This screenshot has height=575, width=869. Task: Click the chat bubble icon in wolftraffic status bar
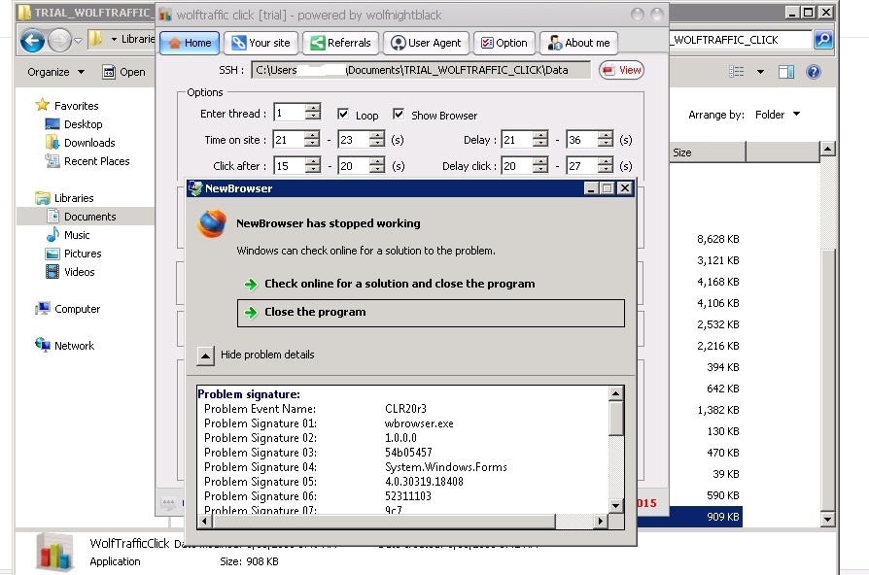point(168,503)
